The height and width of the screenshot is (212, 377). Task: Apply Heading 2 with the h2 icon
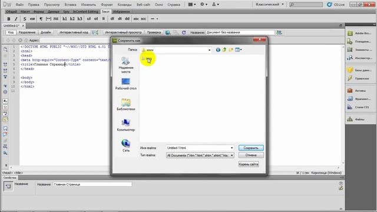[x=72, y=19]
